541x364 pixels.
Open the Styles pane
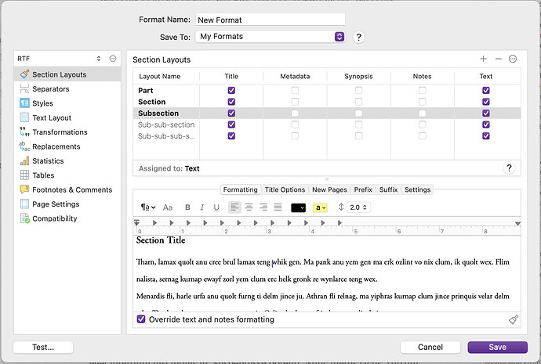tap(67, 103)
